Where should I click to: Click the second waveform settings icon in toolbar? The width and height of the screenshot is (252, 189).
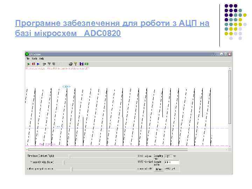pos(49,64)
